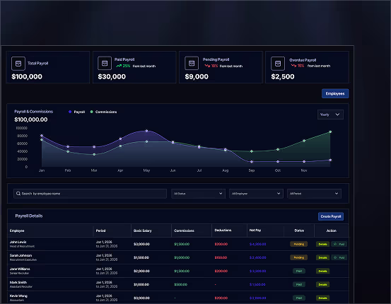Click the Paid status badge for Mark Smith
Viewport: 391px width, 304px height.
coord(299,284)
